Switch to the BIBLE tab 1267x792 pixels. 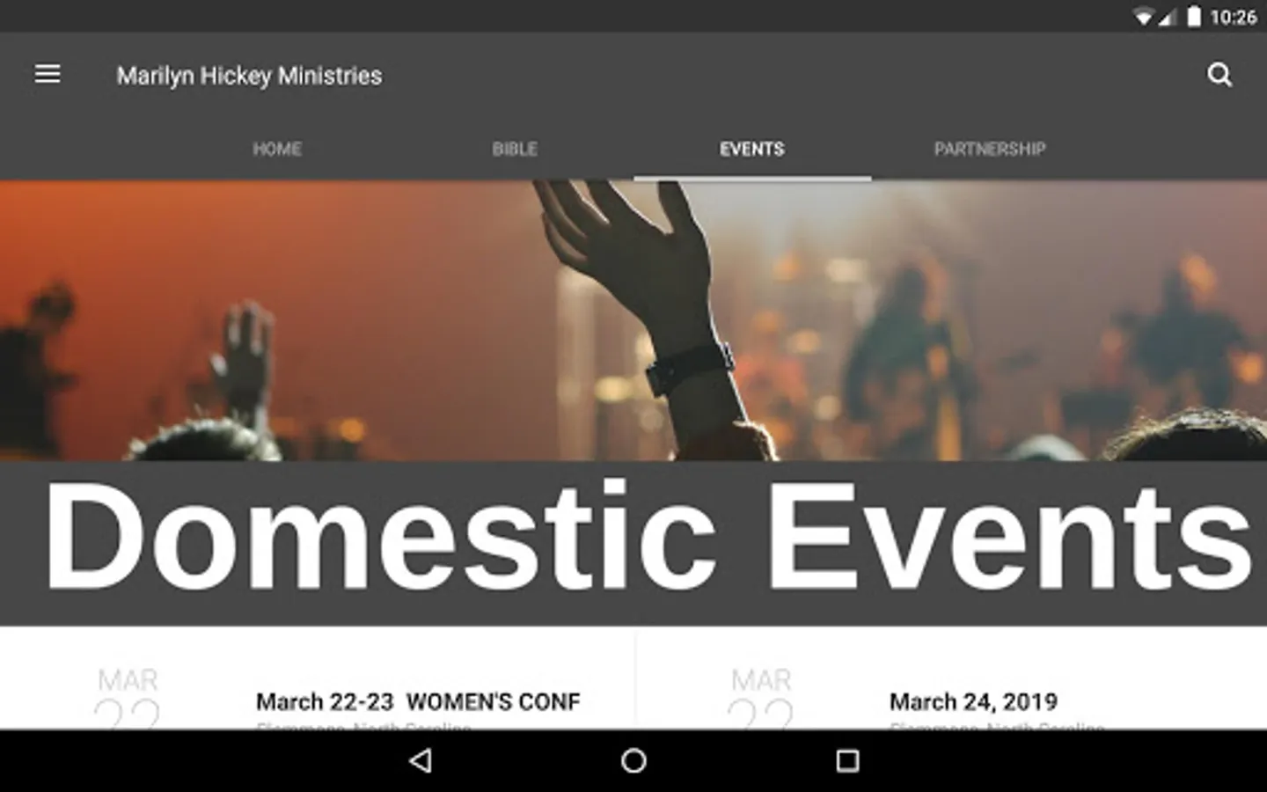coord(515,149)
